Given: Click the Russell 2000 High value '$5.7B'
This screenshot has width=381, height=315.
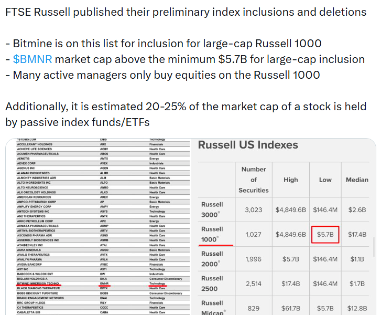Looking at the screenshot, I should (291, 259).
